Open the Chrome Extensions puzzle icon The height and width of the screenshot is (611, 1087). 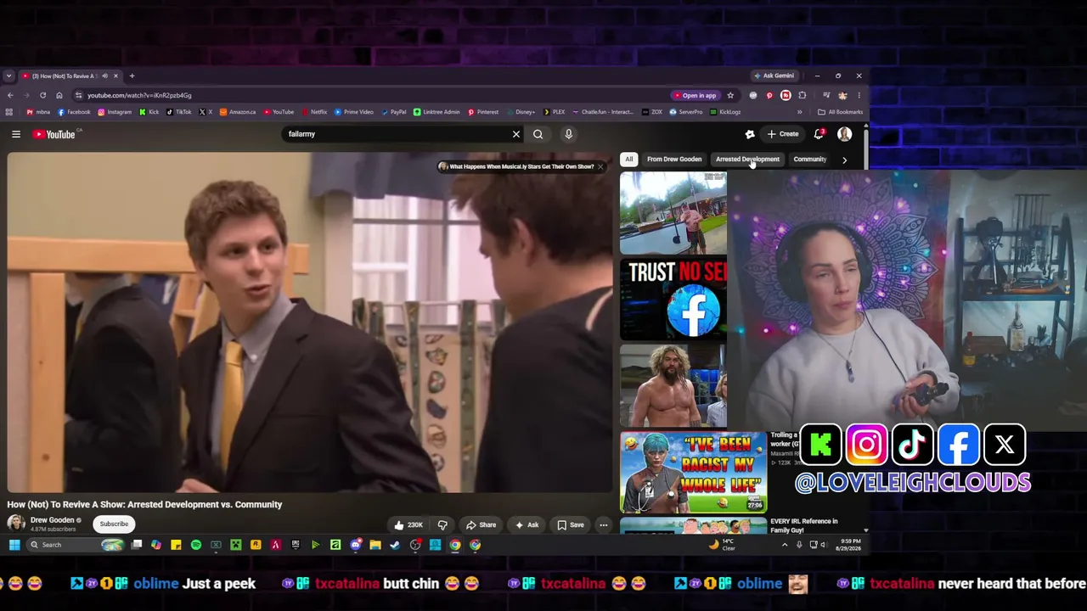pyautogui.click(x=803, y=95)
